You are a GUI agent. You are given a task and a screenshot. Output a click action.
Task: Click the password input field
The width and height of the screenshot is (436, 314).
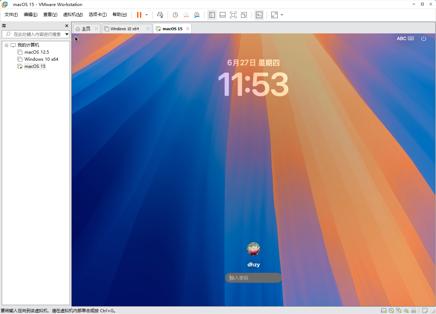tap(254, 278)
